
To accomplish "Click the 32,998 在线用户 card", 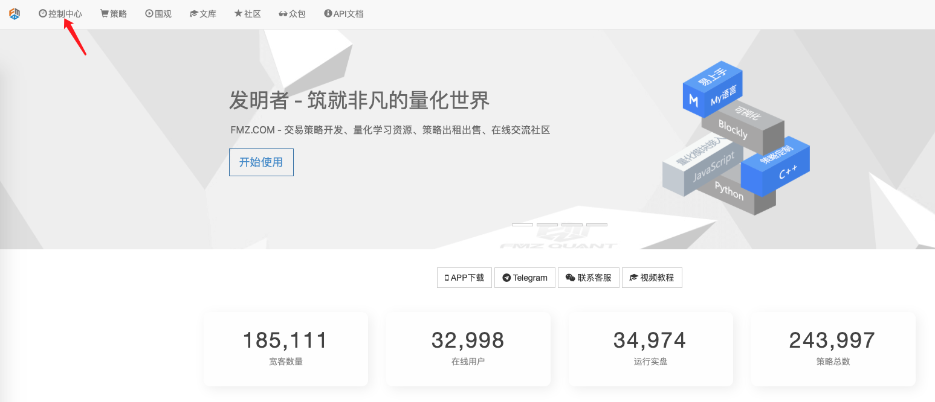I will coord(468,349).
